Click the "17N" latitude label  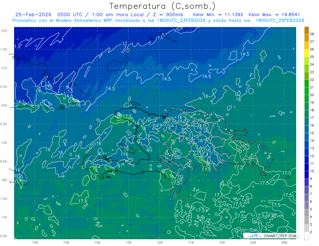4,217
